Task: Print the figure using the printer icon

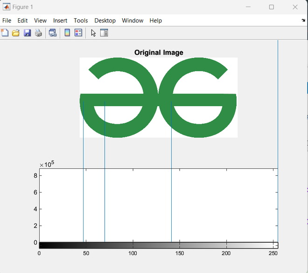Action: point(38,33)
